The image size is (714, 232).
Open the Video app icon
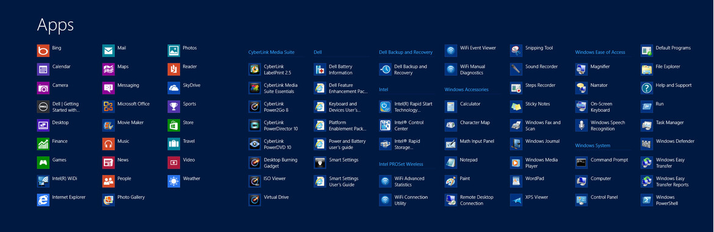174,163
